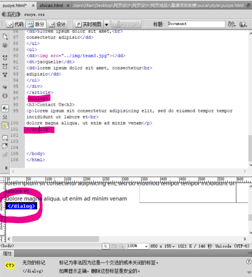This screenshot has height=277, width=252.
Task: Select the balance braces icon
Action: (5, 96)
